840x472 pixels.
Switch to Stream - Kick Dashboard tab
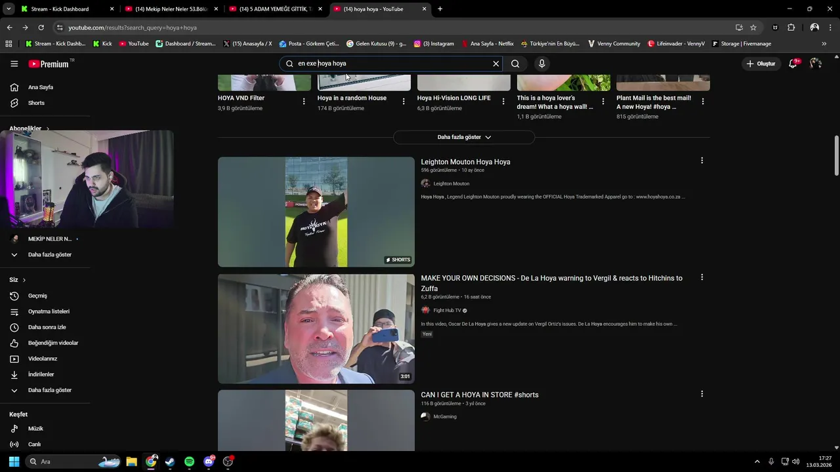tap(67, 9)
